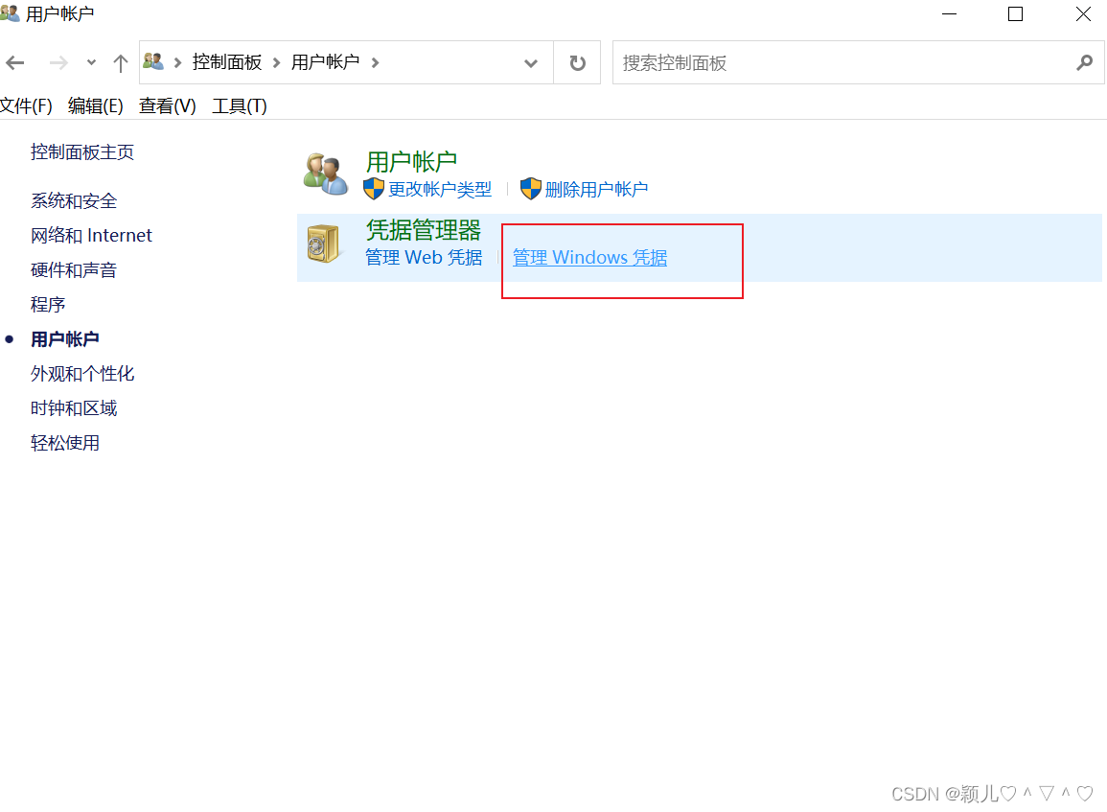The height and width of the screenshot is (812, 1107).
Task: Select 用户帐户 in the left sidebar
Action: click(65, 338)
